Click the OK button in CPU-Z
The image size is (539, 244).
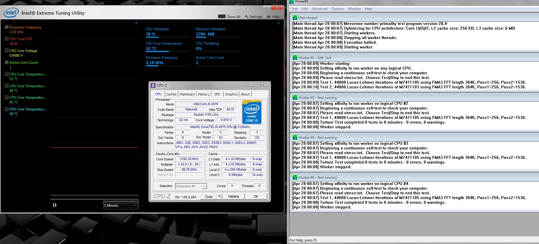click(x=256, y=196)
